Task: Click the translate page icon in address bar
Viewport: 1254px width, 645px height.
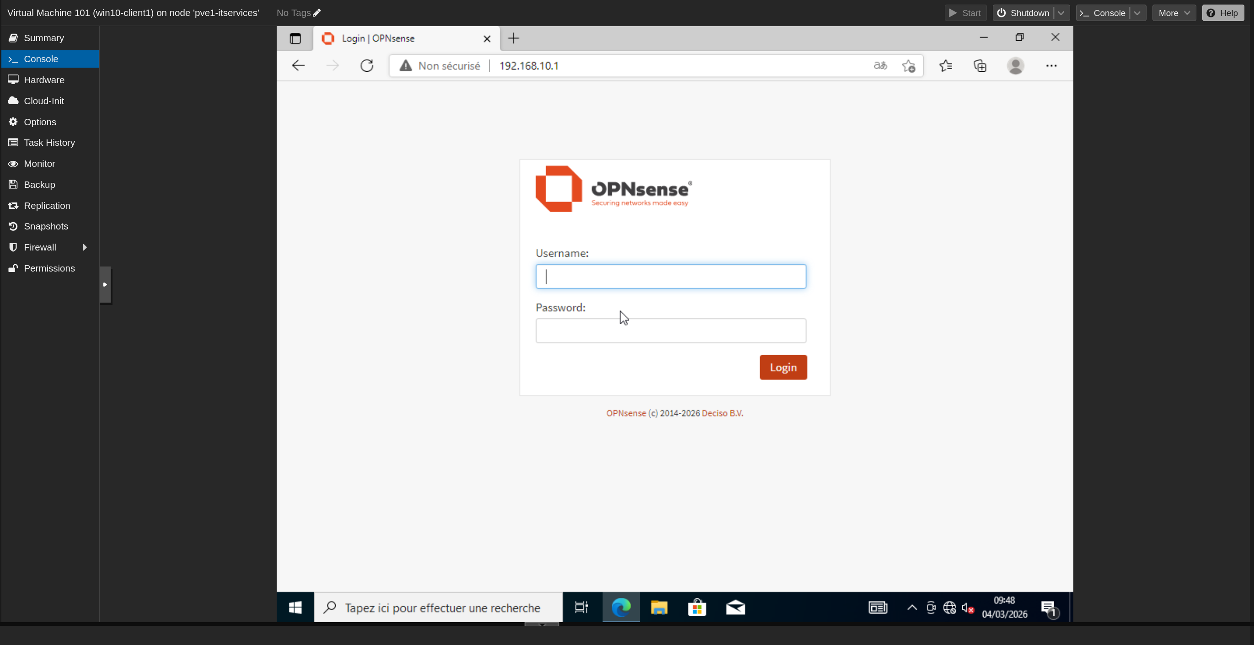Action: coord(880,66)
